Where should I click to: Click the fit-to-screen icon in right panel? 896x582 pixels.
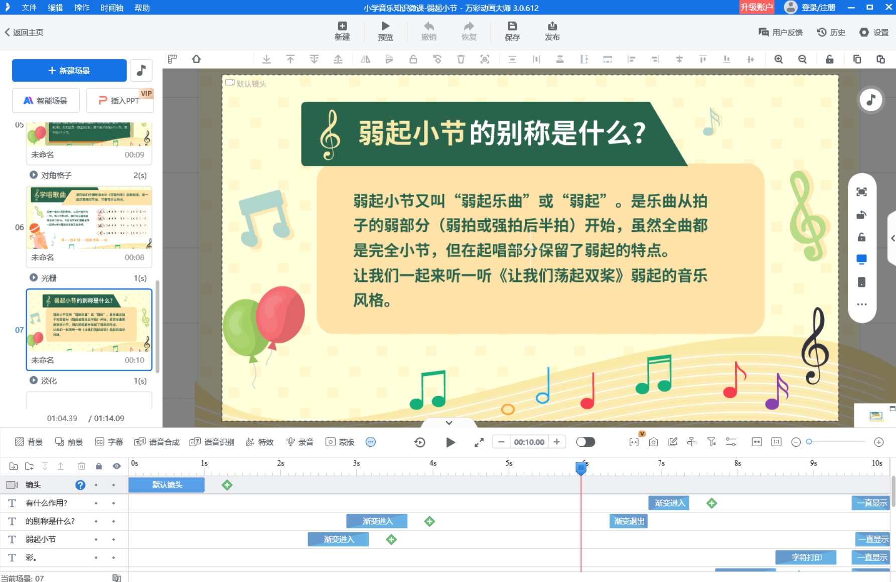point(861,192)
